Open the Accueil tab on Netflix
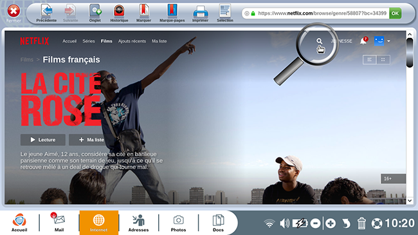Image resolution: width=418 pixels, height=235 pixels. 69,41
